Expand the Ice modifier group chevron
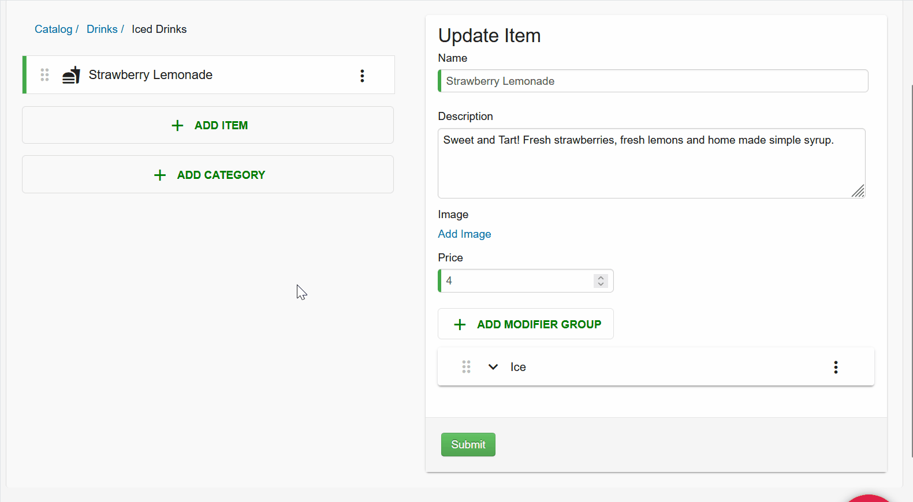This screenshot has height=502, width=913. tap(493, 367)
